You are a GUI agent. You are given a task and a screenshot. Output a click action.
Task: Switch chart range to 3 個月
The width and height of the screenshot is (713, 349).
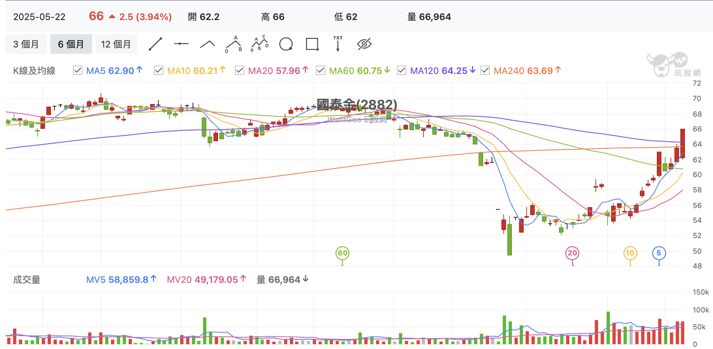(26, 44)
